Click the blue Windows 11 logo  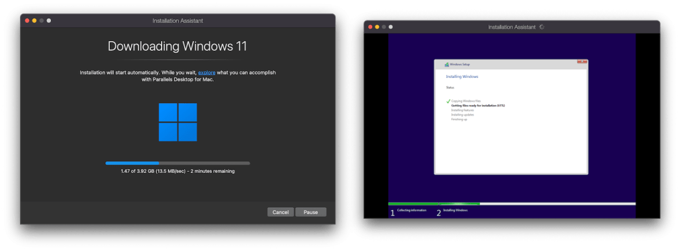[177, 122]
